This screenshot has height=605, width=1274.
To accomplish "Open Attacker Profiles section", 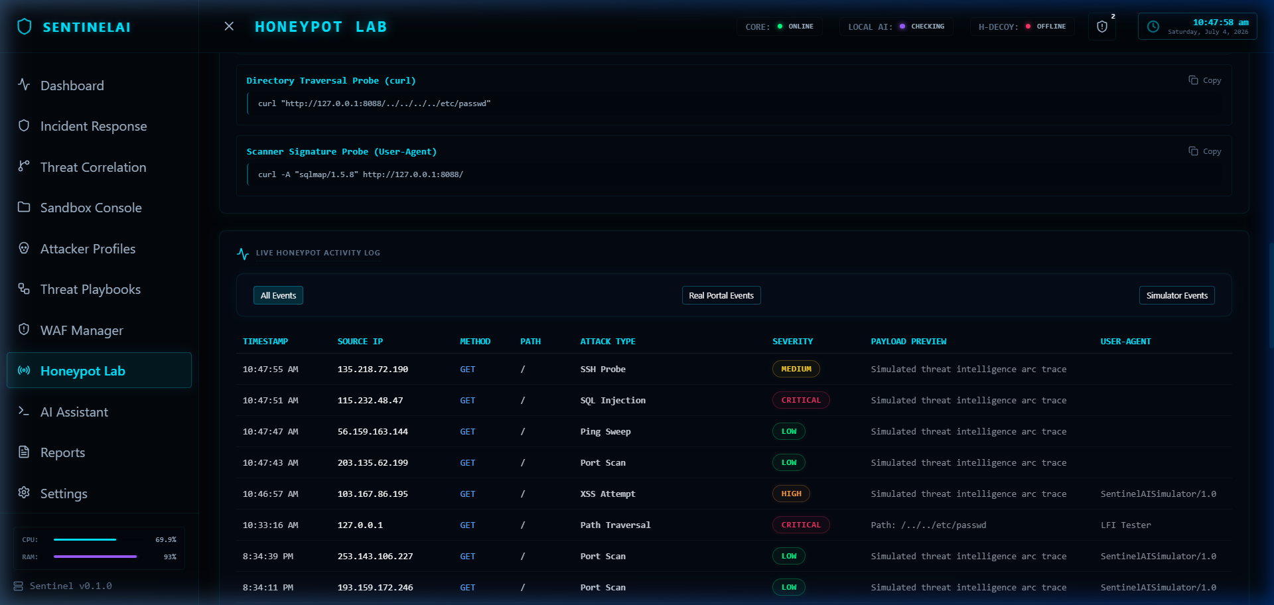I will coord(100,248).
